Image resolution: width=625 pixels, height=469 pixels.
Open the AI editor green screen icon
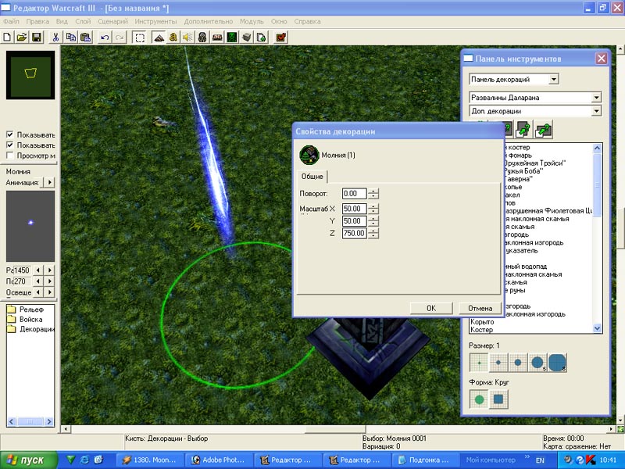coord(232,38)
